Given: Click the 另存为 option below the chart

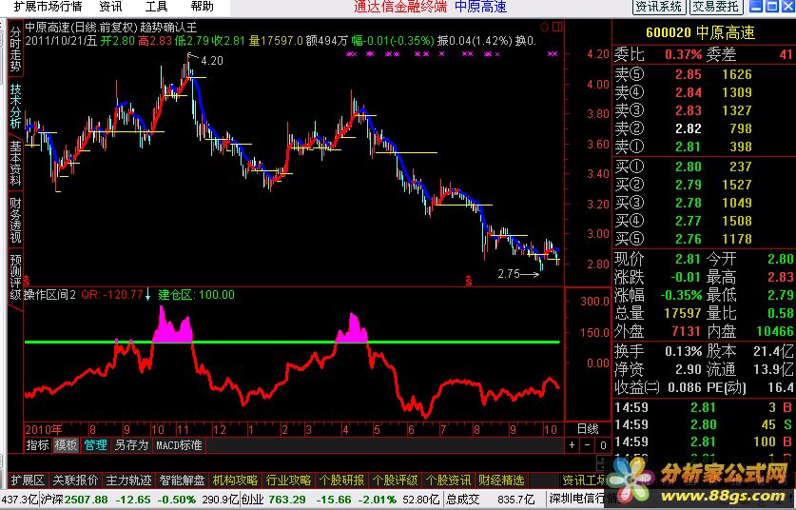Looking at the screenshot, I should point(131,445).
